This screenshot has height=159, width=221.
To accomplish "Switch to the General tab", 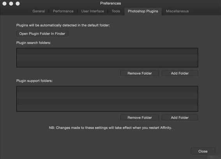I will point(39,11).
